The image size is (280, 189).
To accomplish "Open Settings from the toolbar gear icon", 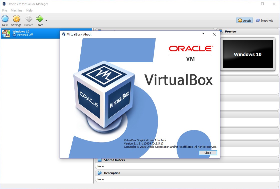I will click(x=16, y=19).
